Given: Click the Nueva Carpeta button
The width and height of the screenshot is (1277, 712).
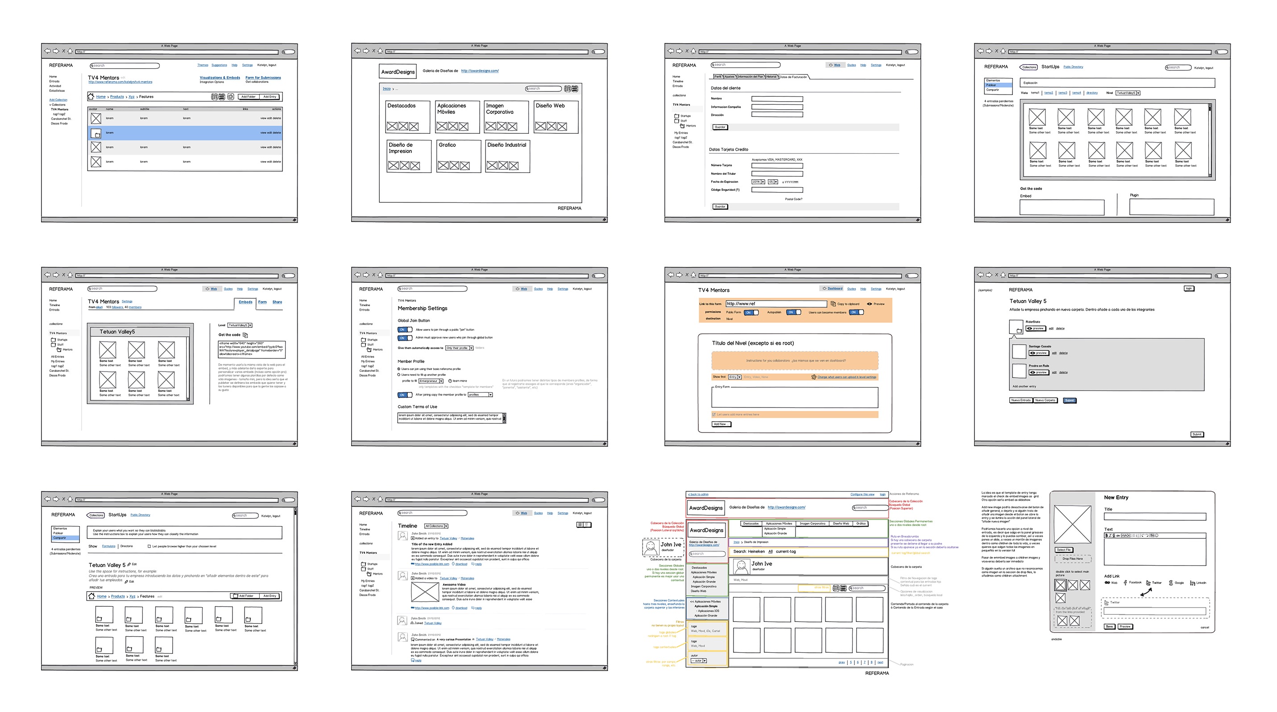Looking at the screenshot, I should click(x=1045, y=400).
